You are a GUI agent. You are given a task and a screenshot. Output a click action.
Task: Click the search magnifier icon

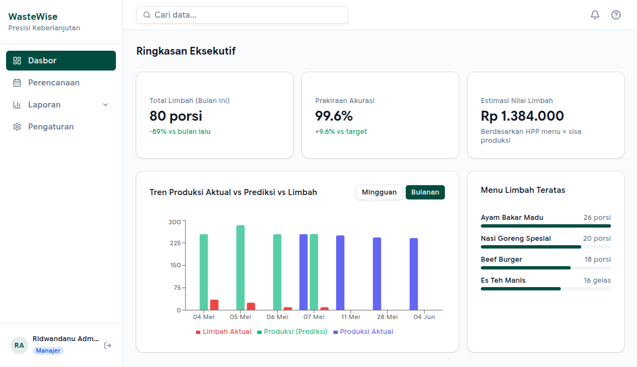pyautogui.click(x=147, y=15)
